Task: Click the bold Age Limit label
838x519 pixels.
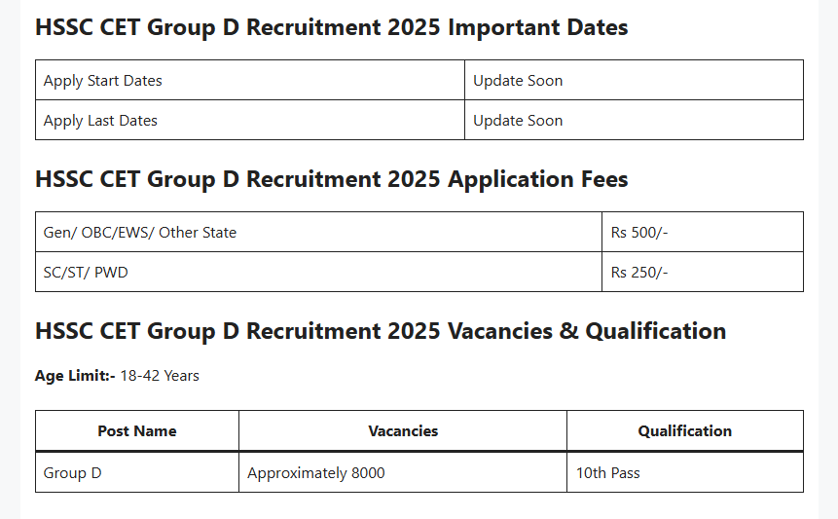Action: [75, 376]
